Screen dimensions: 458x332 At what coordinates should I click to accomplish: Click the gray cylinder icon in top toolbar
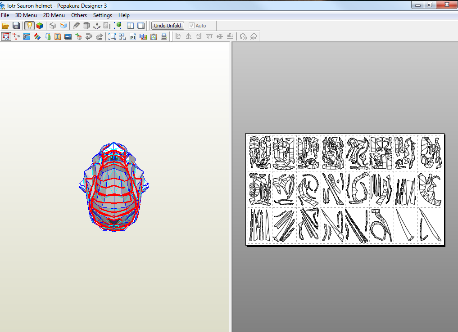point(86,26)
